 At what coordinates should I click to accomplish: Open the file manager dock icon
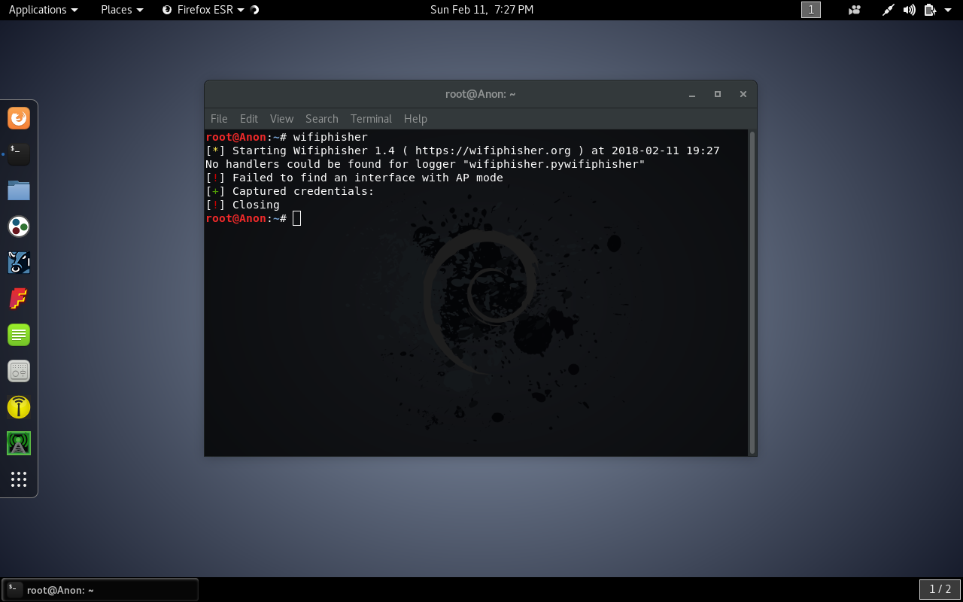coord(18,190)
